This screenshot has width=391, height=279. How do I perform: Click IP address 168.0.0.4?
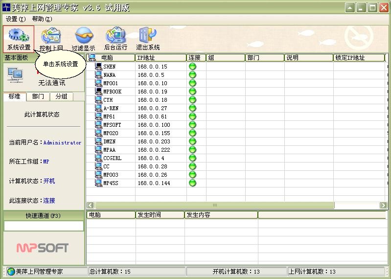coord(151,158)
